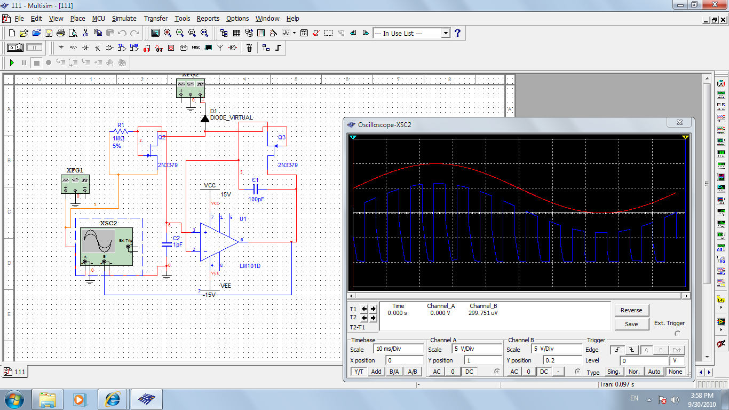Screen dimensions: 729x410
Task: Click the Channel B Scale field
Action: tap(557, 349)
